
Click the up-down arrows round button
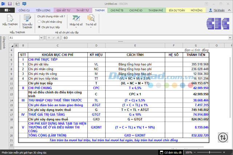tap(223, 137)
